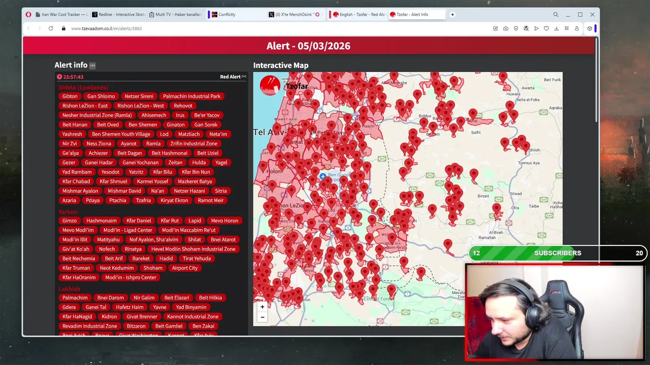Screen dimensions: 650x365
Task: Open a new tab with the plus icon
Action: 452,14
